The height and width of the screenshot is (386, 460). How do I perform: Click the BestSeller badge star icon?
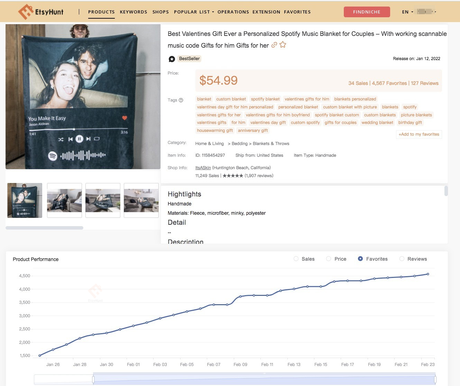(x=172, y=59)
